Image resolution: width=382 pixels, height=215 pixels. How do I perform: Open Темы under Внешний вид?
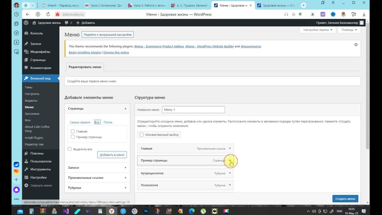28,87
